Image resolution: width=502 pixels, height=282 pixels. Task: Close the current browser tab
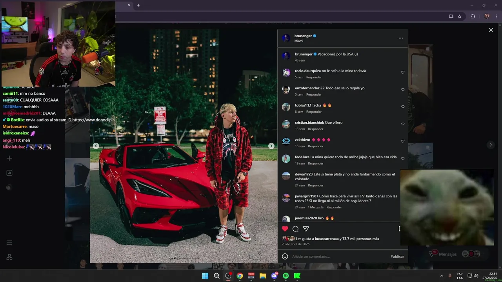[x=129, y=5]
